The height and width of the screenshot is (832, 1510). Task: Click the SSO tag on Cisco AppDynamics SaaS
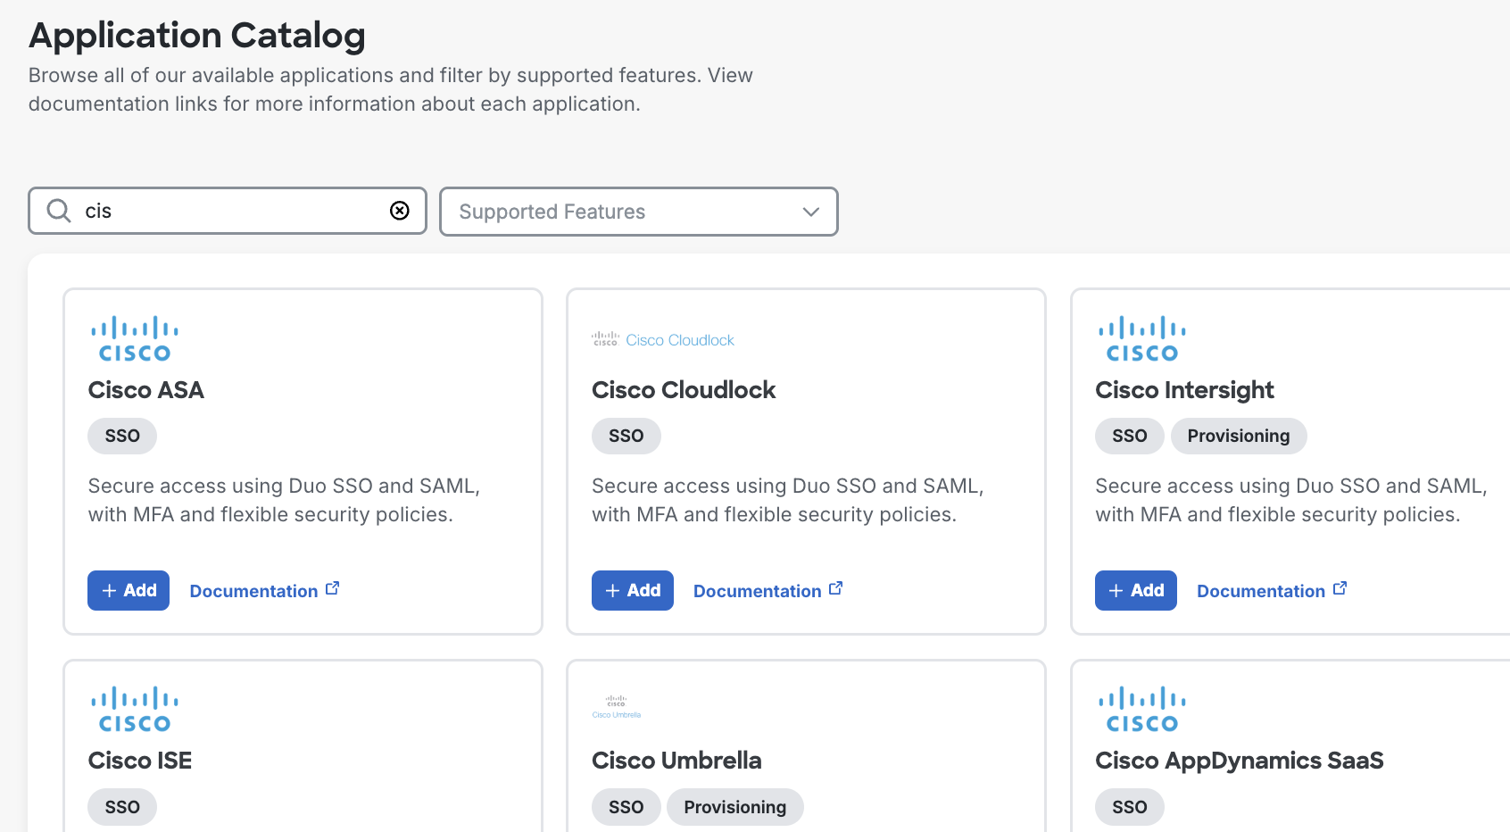[1129, 806]
